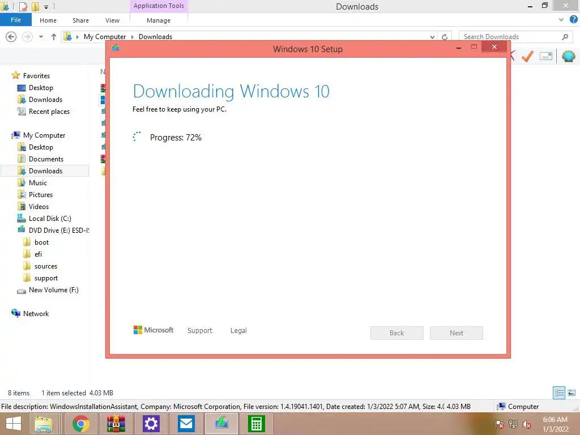Screen dimensions: 580x435
Task: Open the View ribbon tab
Action: click(112, 20)
